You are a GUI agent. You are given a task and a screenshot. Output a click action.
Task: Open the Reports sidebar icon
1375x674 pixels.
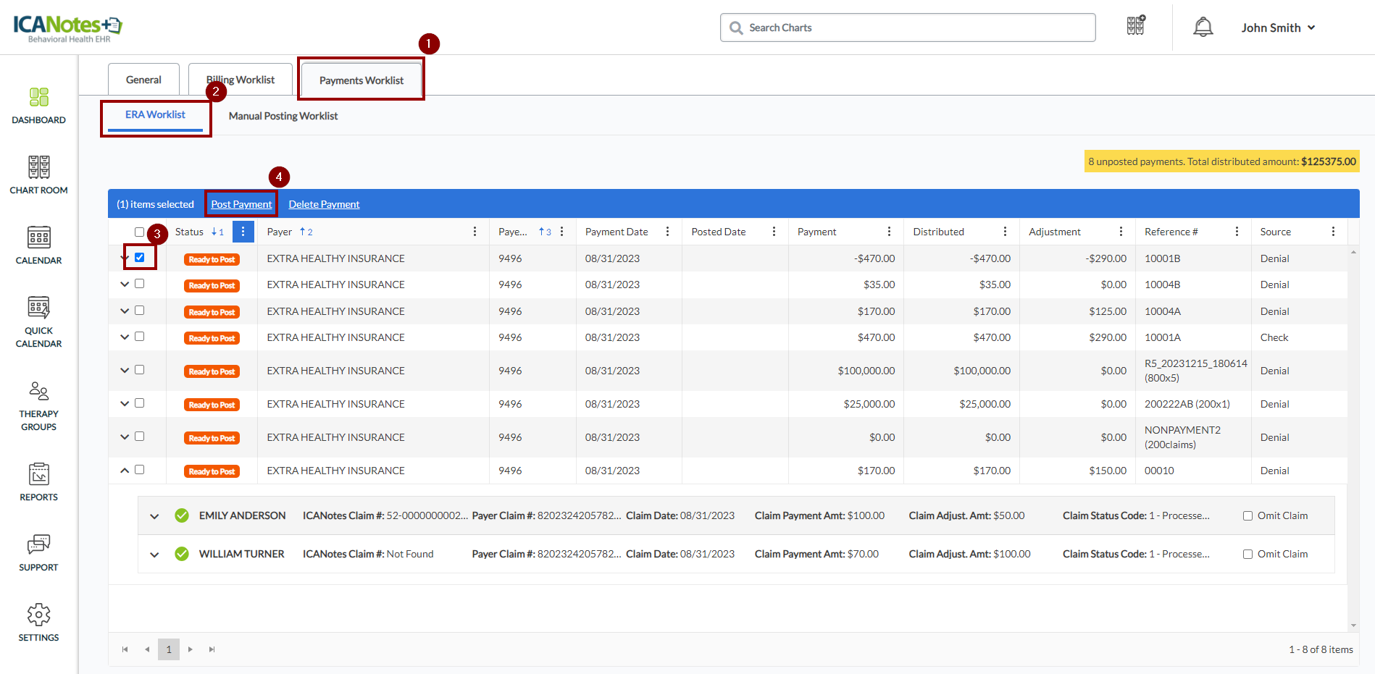coord(38,481)
